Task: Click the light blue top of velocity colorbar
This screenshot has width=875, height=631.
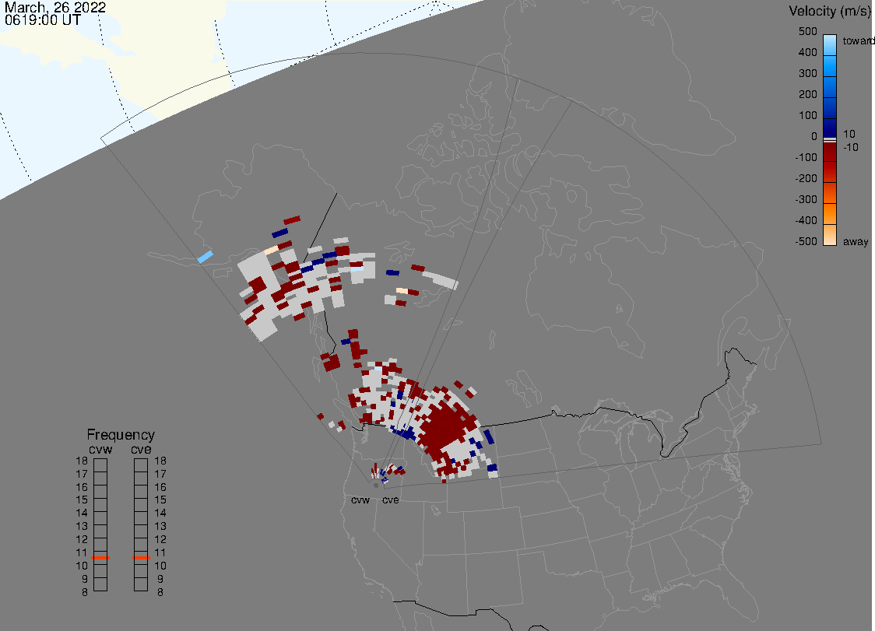Action: tap(829, 44)
